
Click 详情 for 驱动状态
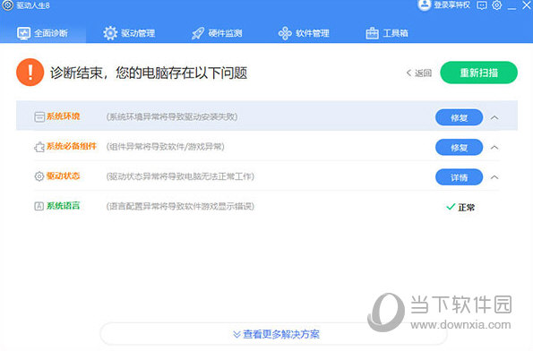coord(459,177)
